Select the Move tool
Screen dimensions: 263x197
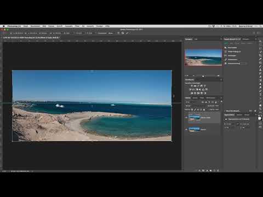[260, 41]
